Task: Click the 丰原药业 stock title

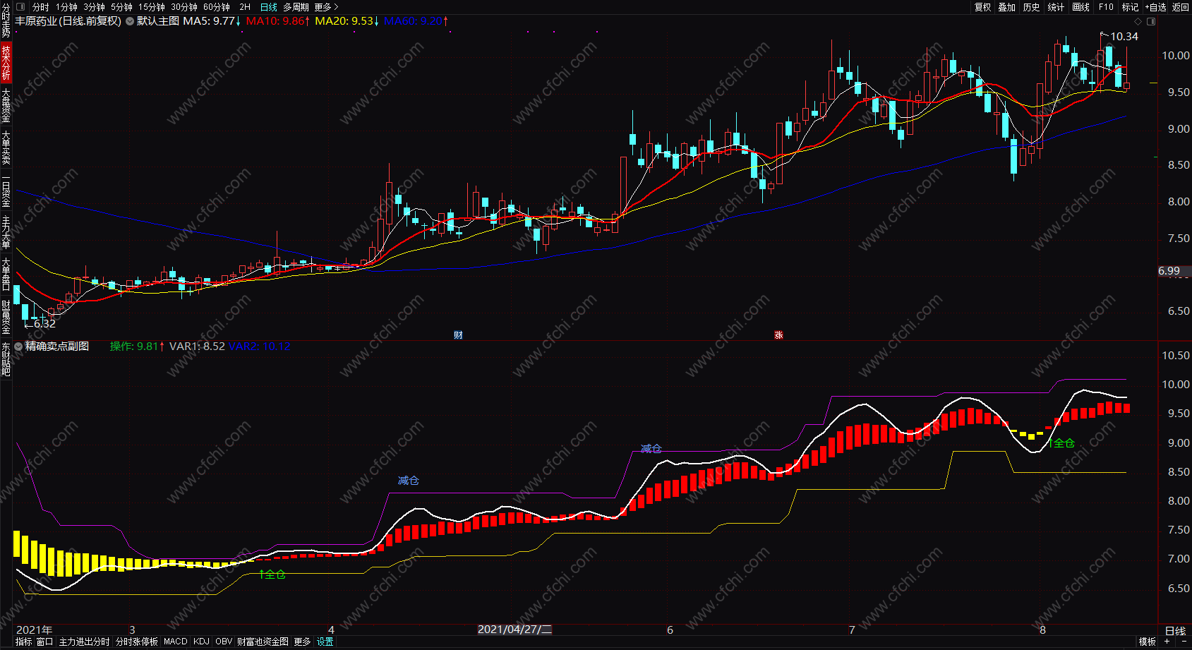Action: point(68,21)
